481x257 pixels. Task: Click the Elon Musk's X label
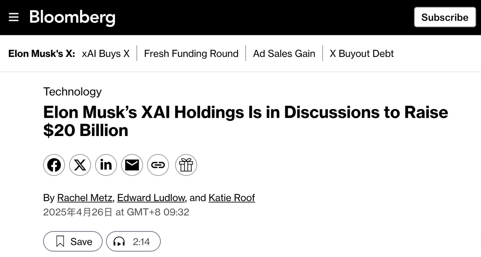point(42,54)
